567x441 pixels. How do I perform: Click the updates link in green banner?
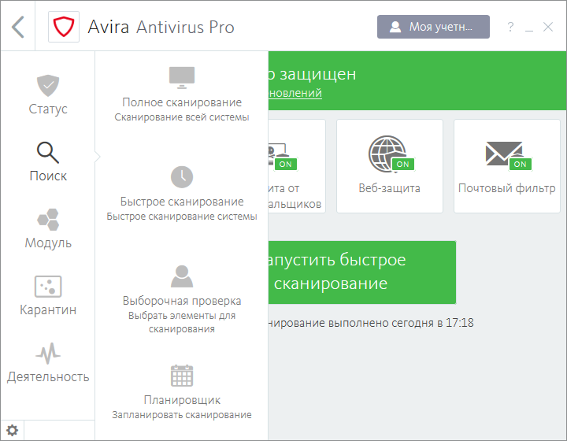tap(295, 93)
